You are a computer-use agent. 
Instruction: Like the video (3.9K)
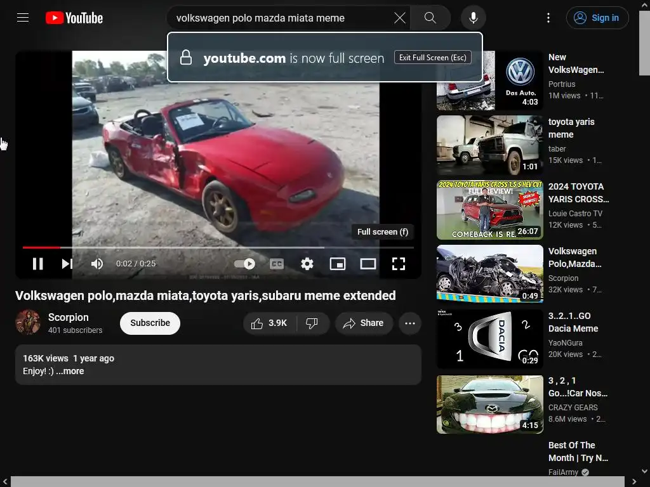point(269,323)
